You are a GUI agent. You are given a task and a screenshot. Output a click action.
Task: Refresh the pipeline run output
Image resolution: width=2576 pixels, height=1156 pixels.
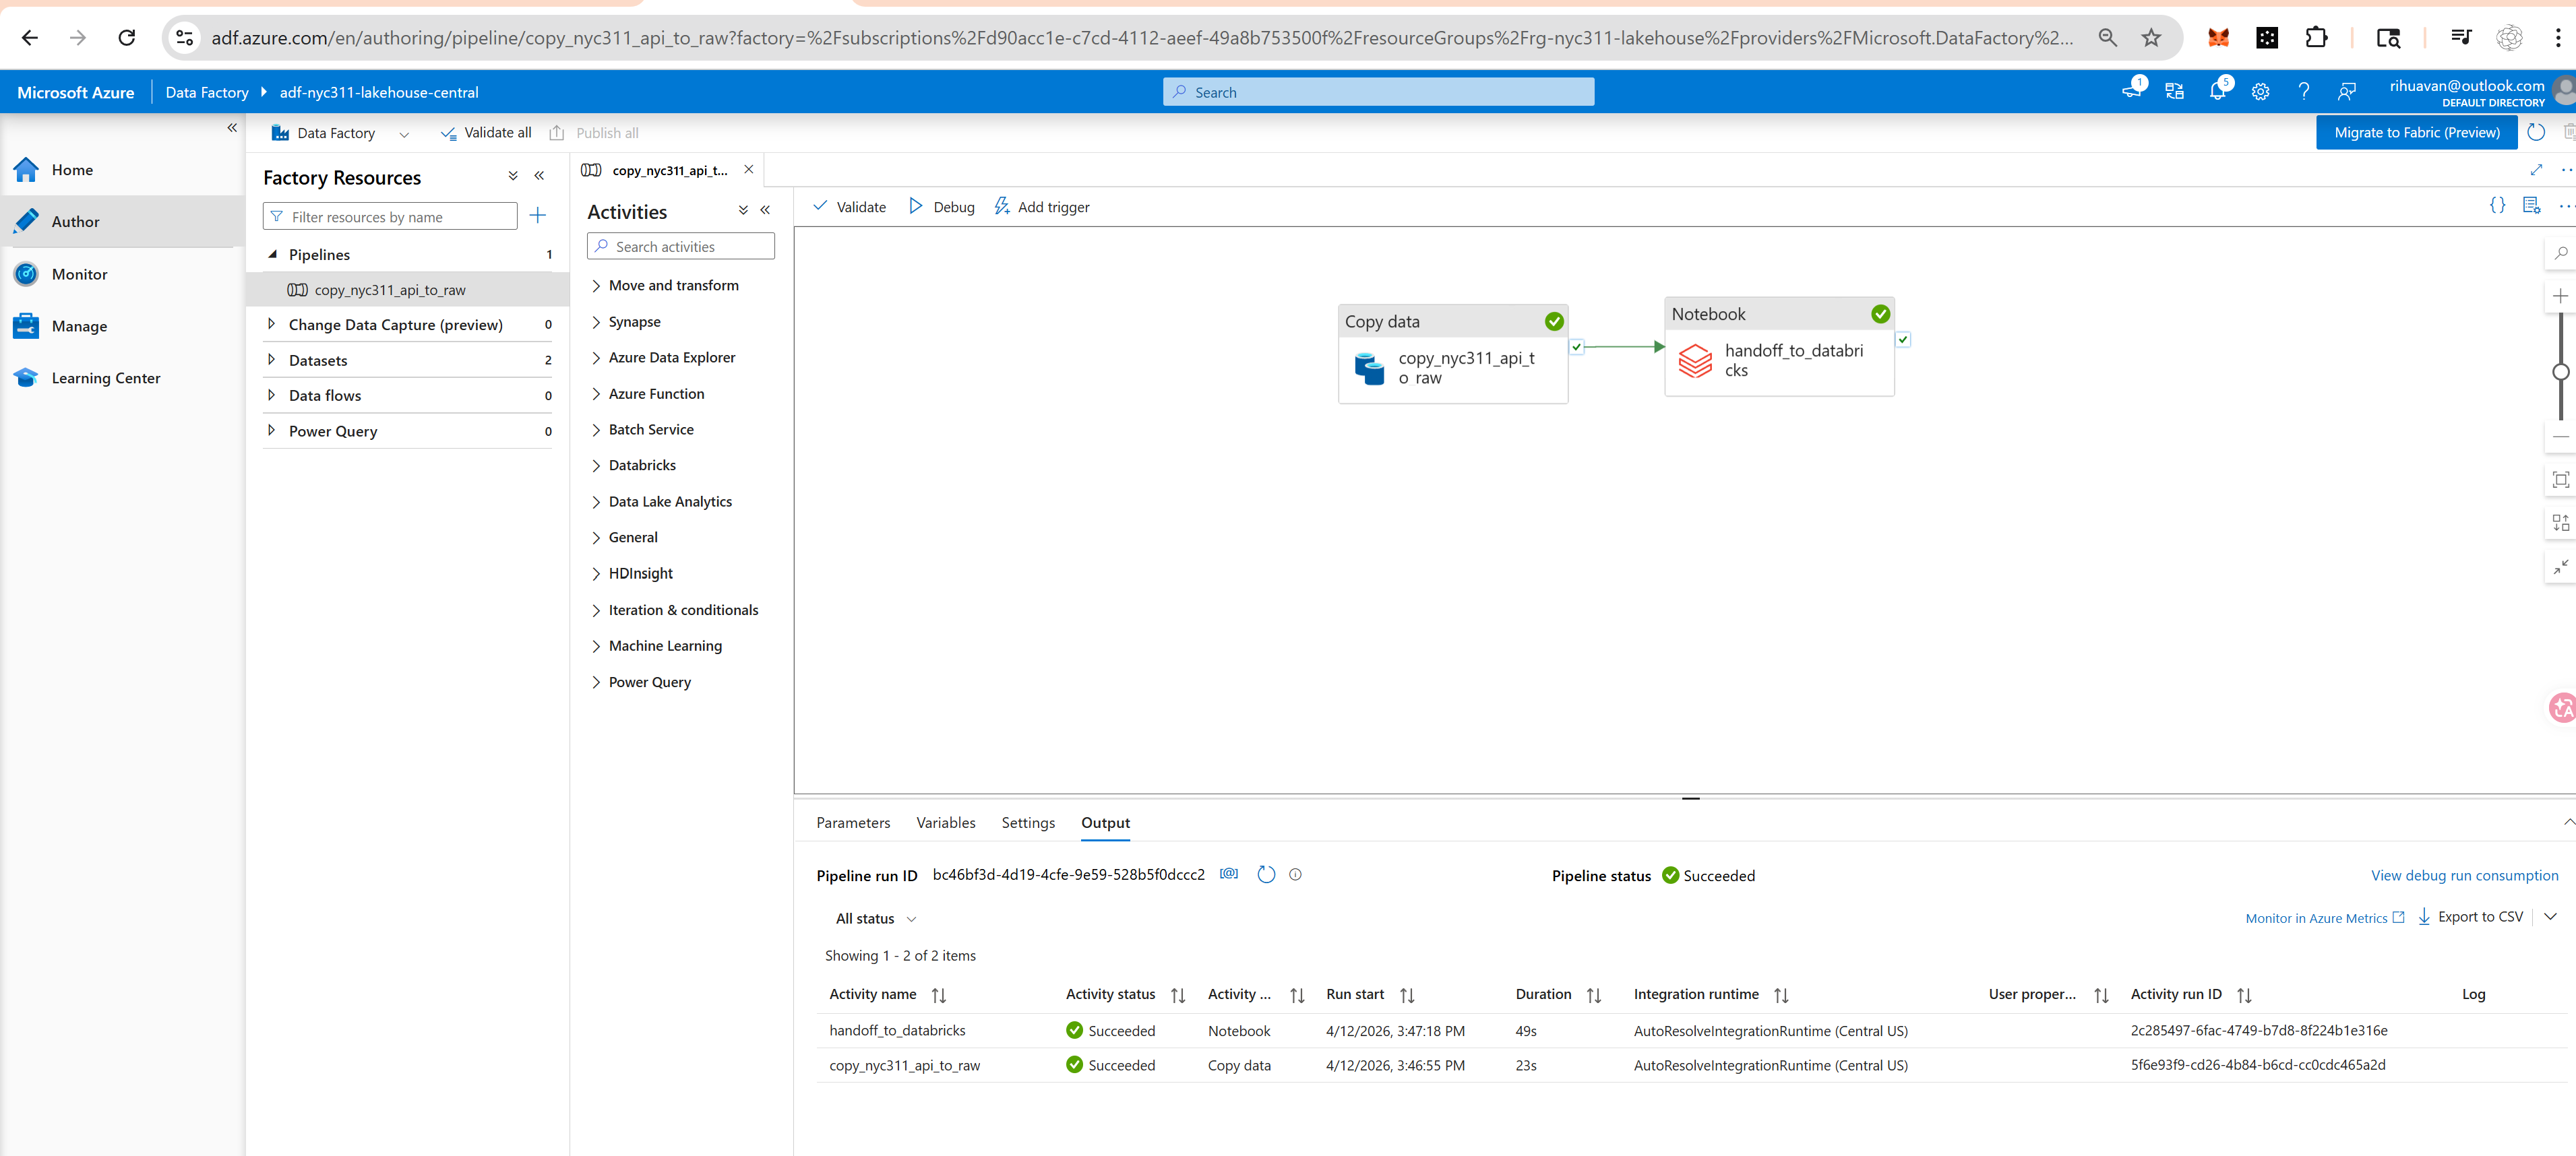click(1266, 874)
